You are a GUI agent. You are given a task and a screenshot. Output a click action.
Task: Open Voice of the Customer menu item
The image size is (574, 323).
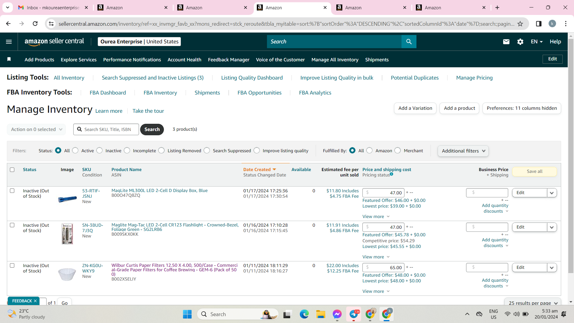tap(280, 60)
